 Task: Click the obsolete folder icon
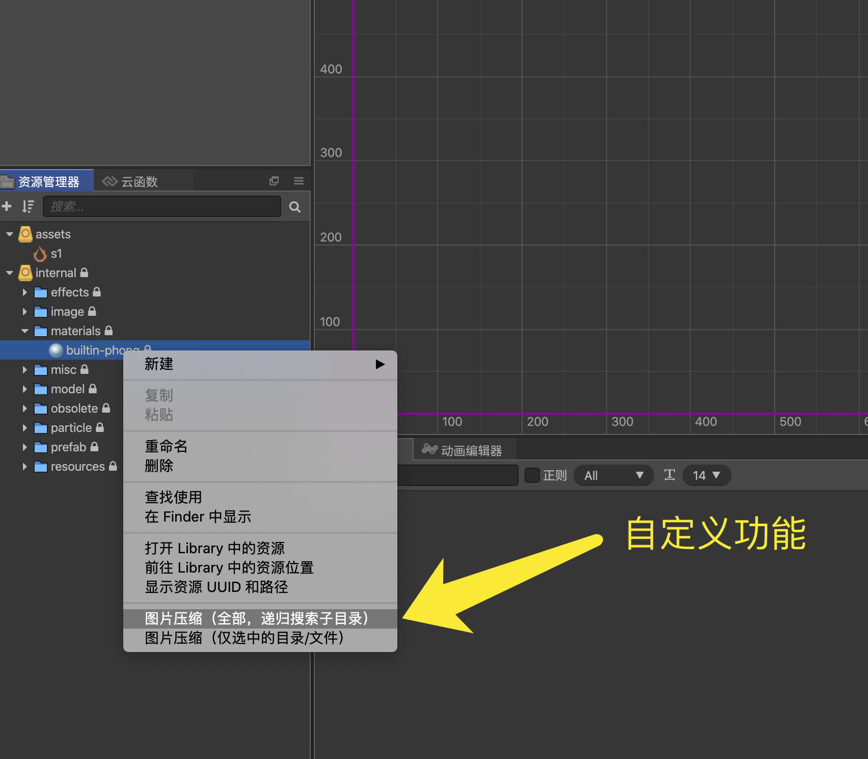click(x=41, y=409)
